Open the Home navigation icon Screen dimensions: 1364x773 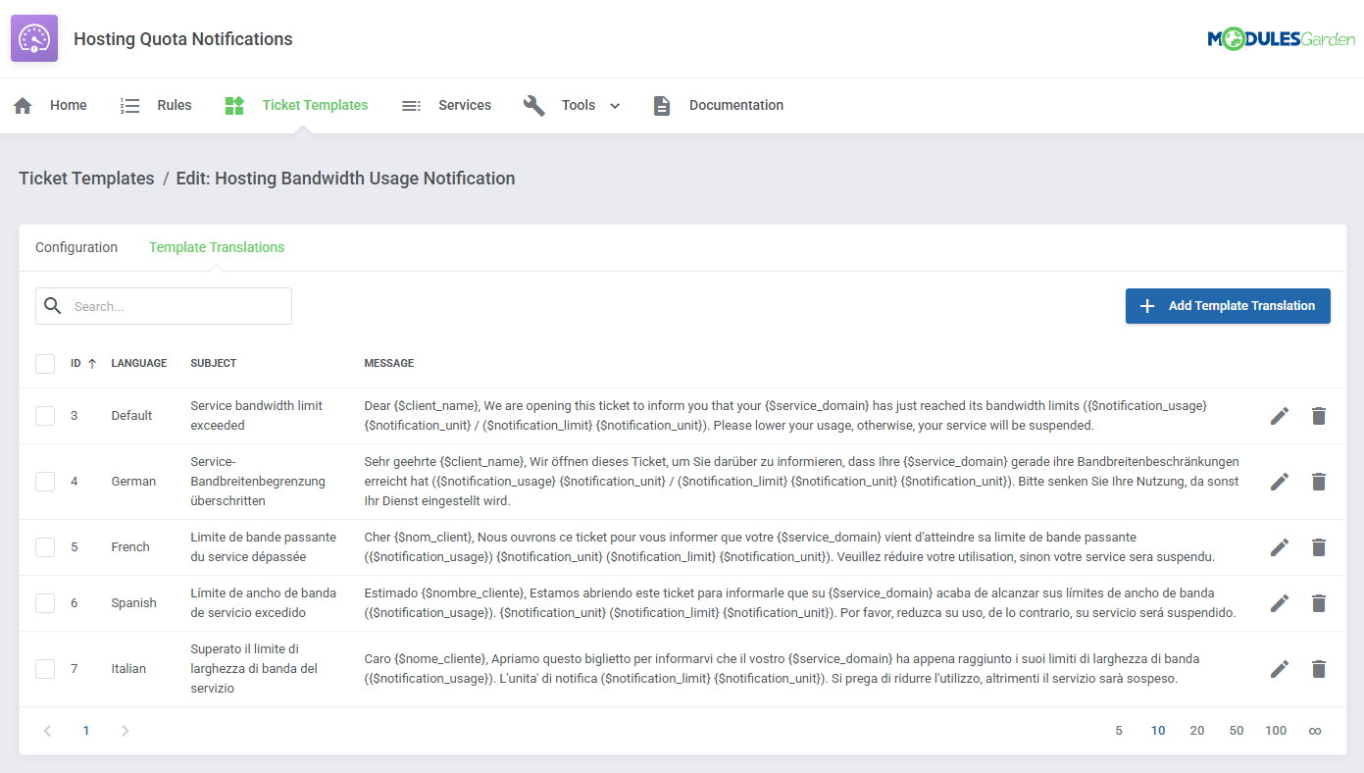coord(22,105)
